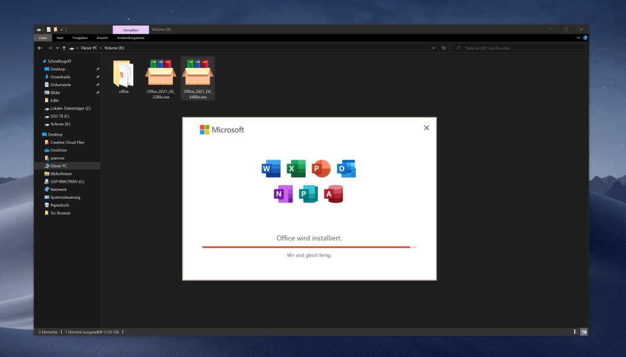Viewport: 626px width, 357px height.
Task: Unpin Desktop using its pin icon
Action: click(98, 69)
